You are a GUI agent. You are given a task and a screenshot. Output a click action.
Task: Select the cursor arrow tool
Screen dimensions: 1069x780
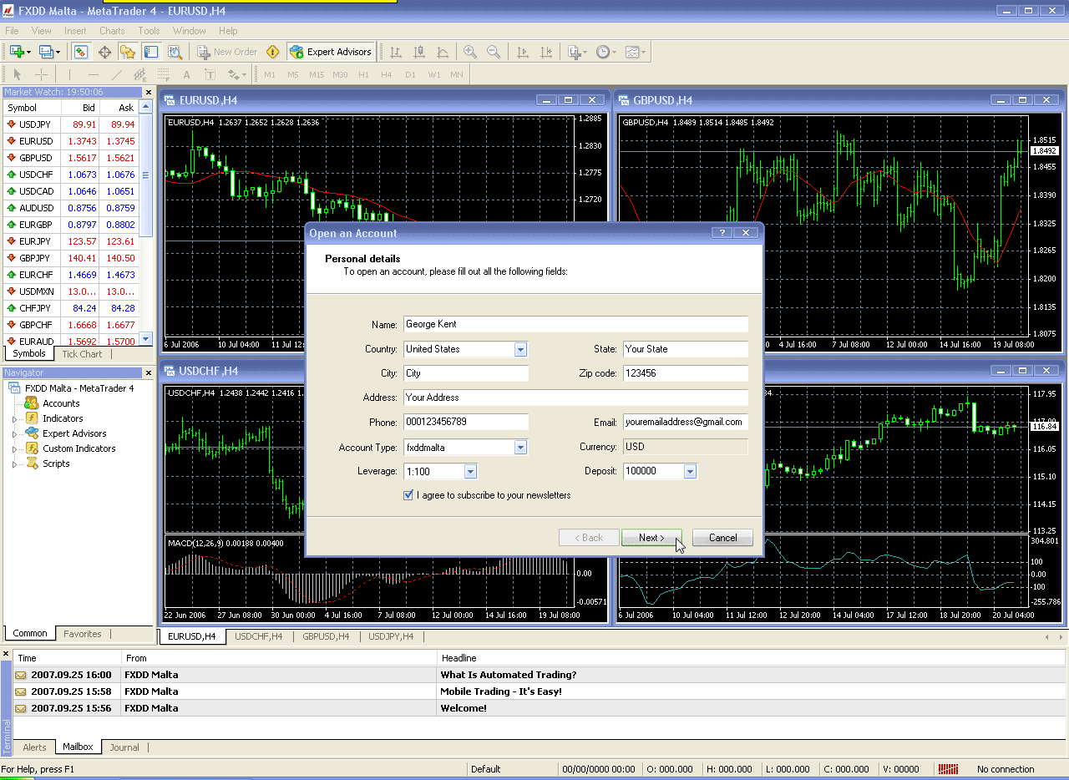(x=18, y=74)
